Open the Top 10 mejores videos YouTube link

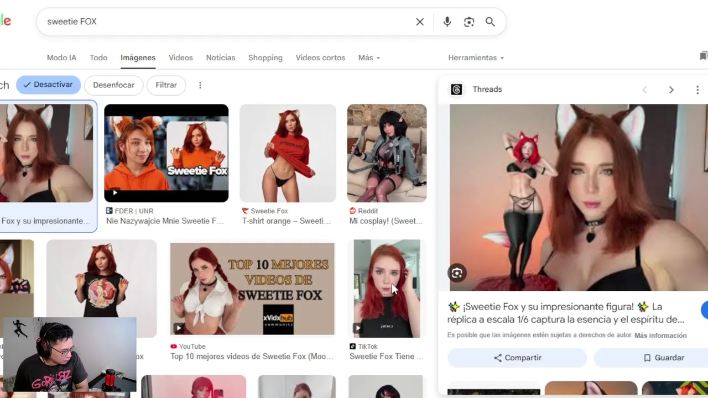point(252,357)
